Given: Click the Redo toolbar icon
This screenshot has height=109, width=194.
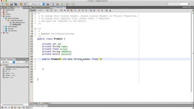Looking at the screenshot, I should [25, 4].
